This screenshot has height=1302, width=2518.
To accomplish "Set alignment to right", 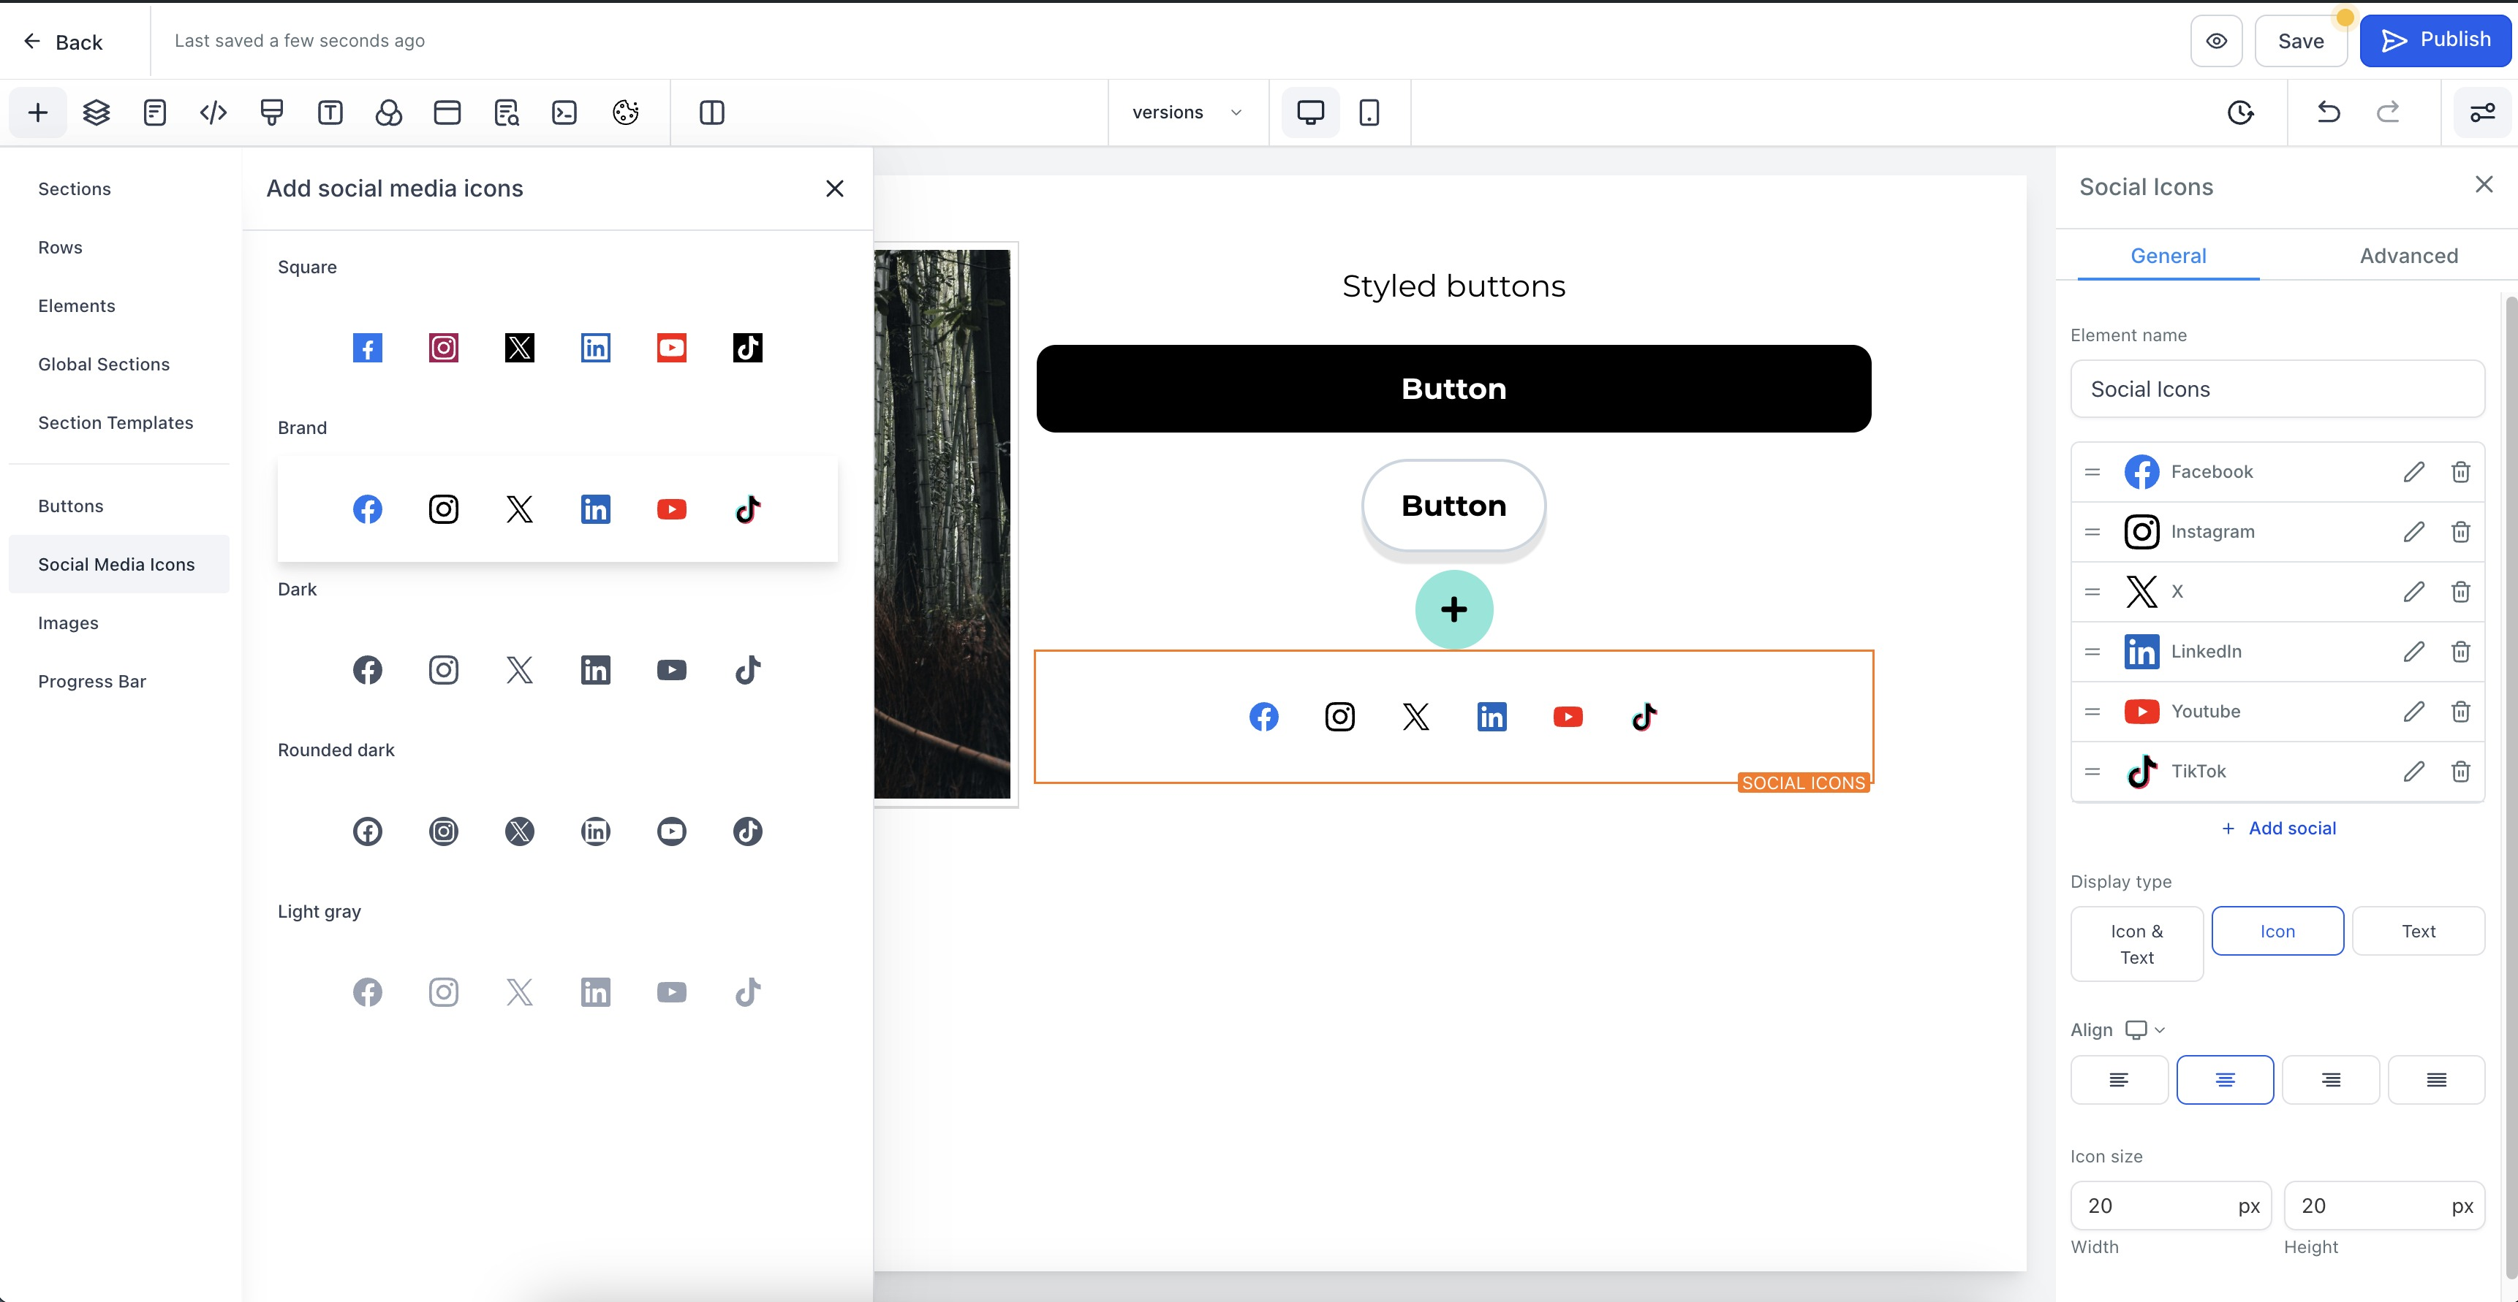I will (x=2330, y=1079).
